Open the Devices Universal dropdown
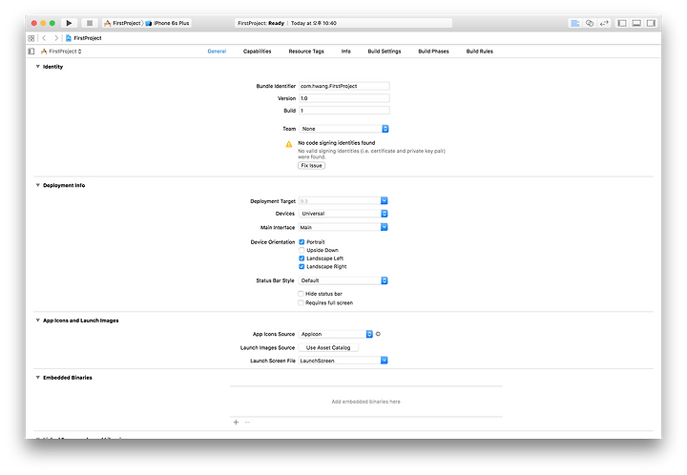 click(343, 214)
